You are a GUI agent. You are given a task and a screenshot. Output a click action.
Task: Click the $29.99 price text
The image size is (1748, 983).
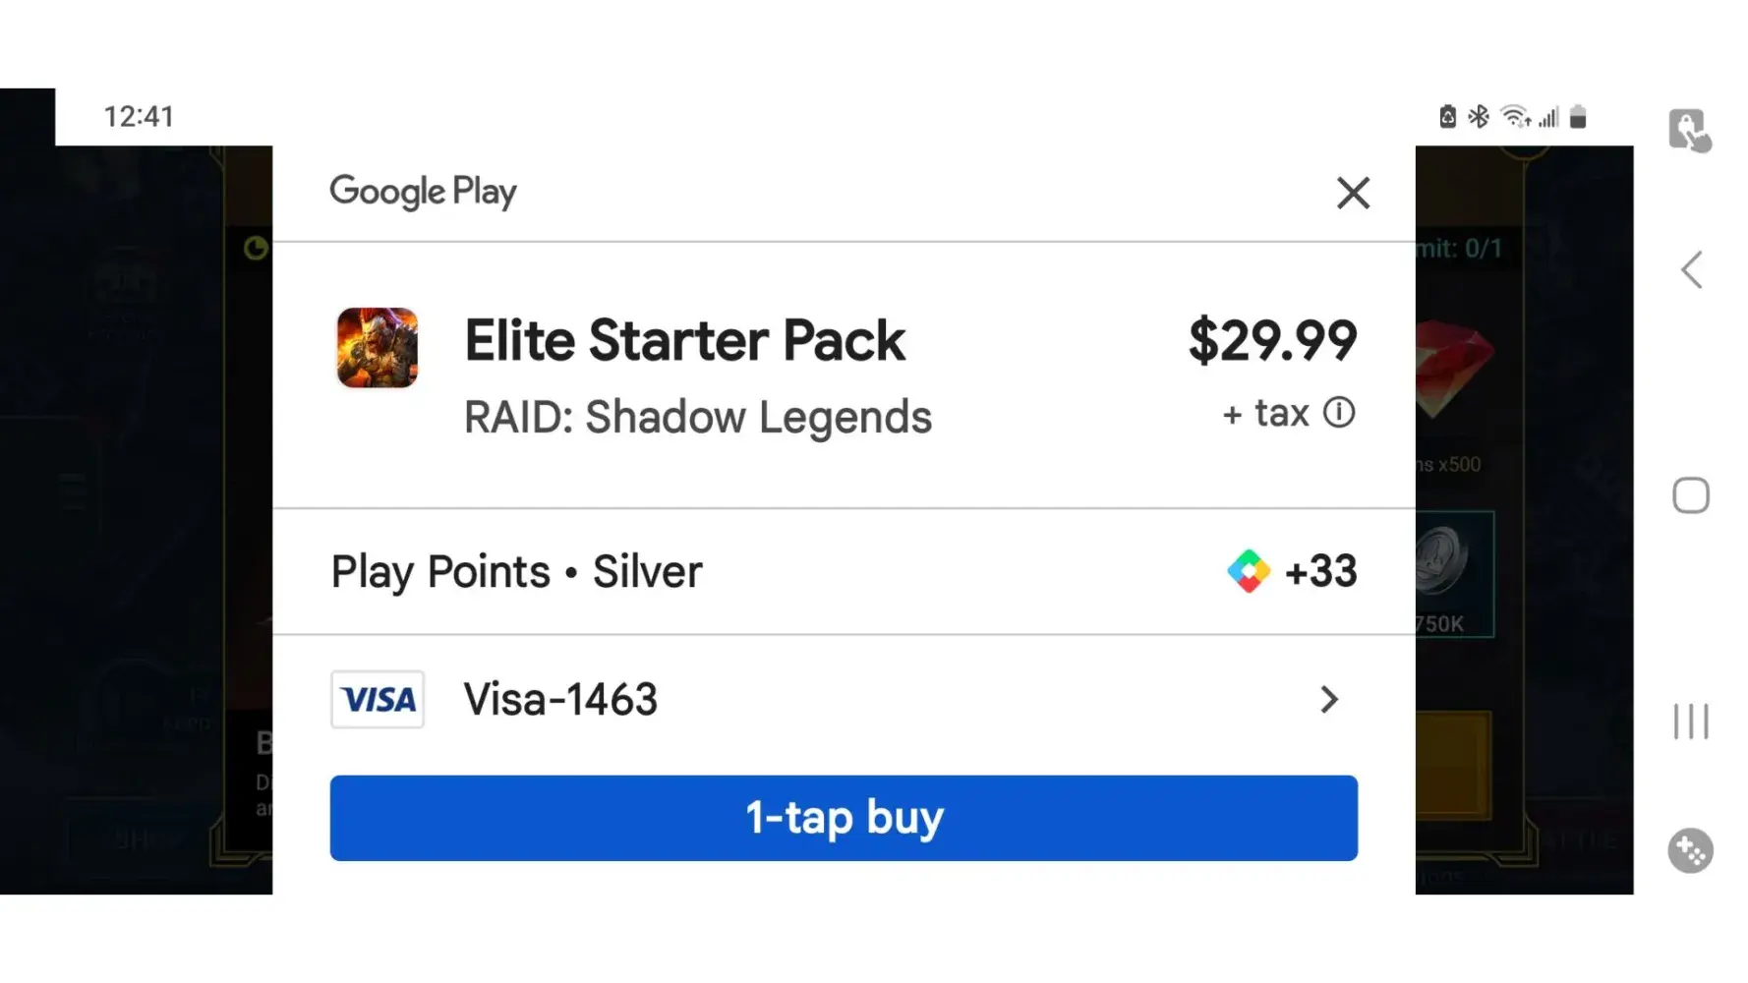click(1272, 341)
